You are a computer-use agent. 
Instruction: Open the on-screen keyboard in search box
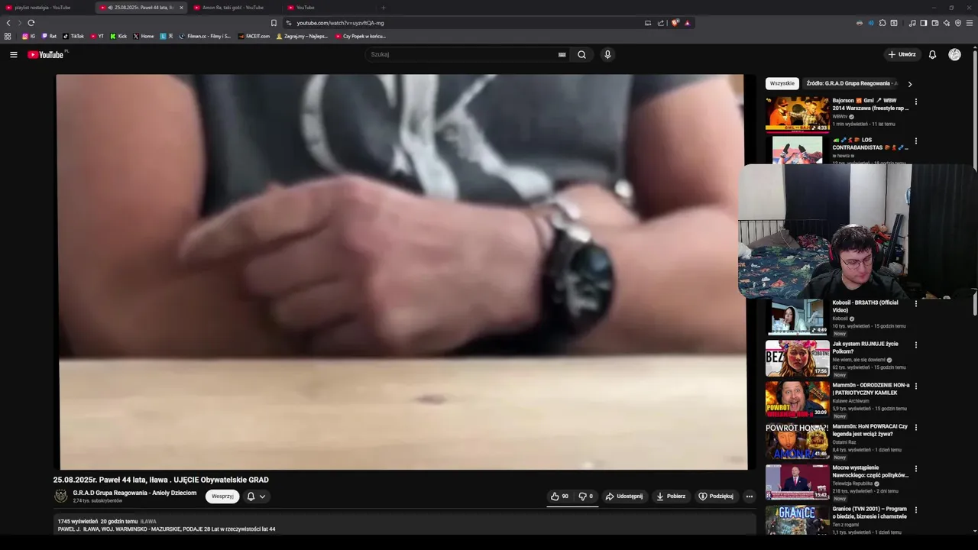(562, 54)
